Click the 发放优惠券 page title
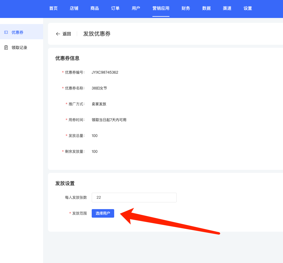 pyautogui.click(x=97, y=34)
